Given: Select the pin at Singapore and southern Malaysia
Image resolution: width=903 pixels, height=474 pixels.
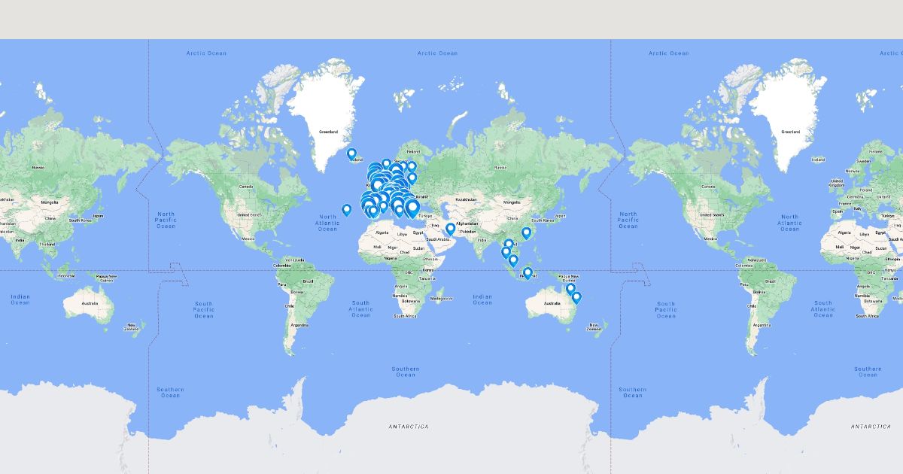Looking at the screenshot, I should (x=513, y=260).
